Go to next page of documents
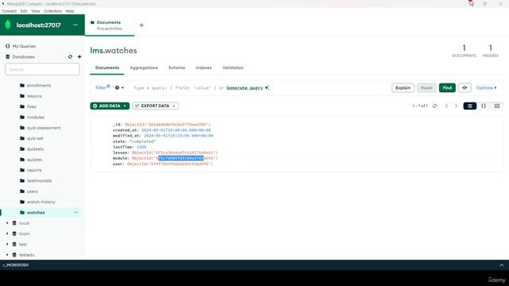Image resolution: width=509 pixels, height=286 pixels. (456, 106)
